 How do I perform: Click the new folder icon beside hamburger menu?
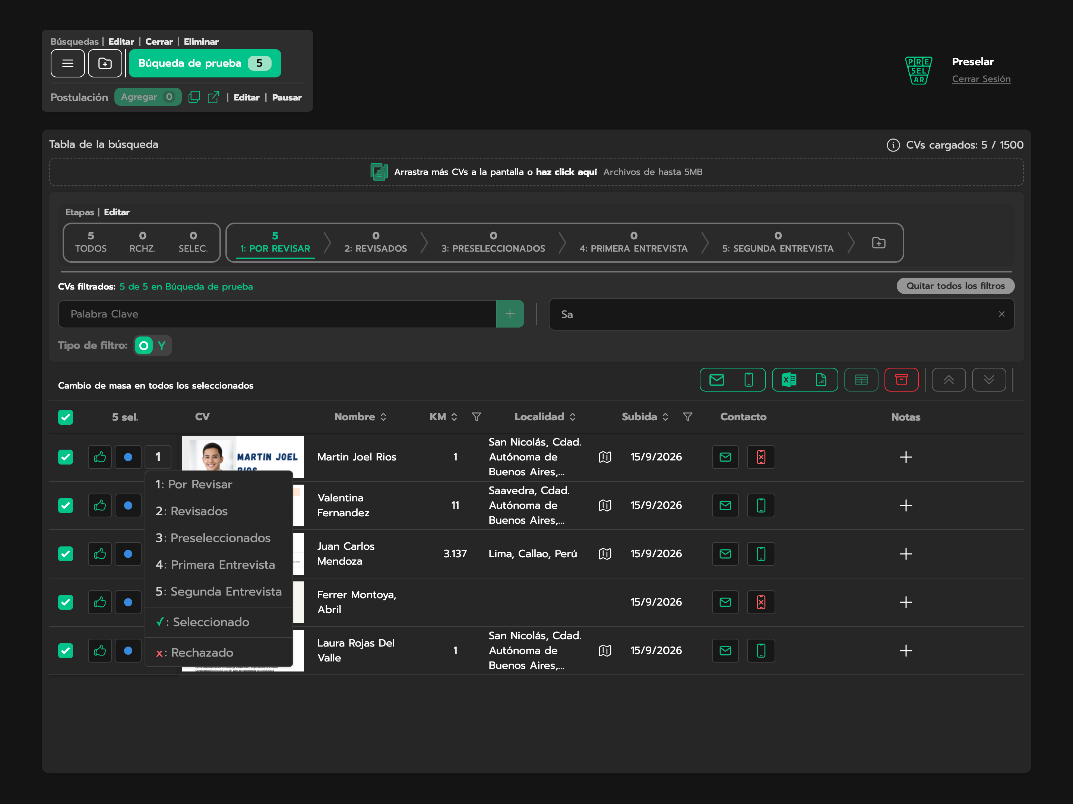[105, 64]
